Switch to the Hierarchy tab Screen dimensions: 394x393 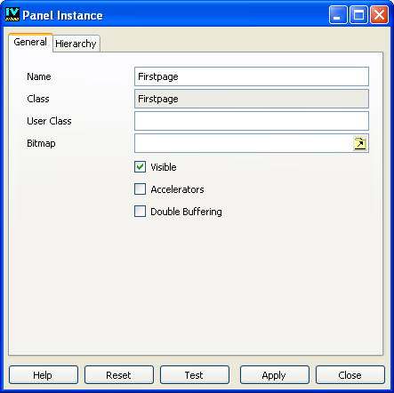pos(76,44)
